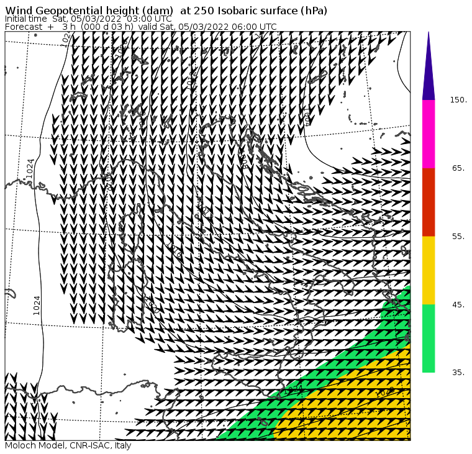472x454 pixels.
Task: Click the 'Initial time Sat, 05/03/2022 03:00 UTC' line
Action: 88,19
